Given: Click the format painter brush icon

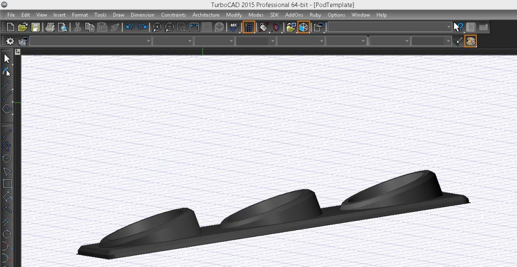Looking at the screenshot, I should coord(115,27).
